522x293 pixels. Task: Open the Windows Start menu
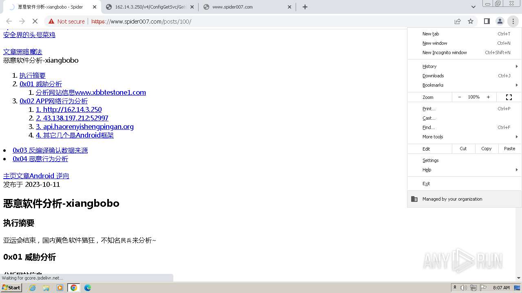pyautogui.click(x=11, y=287)
